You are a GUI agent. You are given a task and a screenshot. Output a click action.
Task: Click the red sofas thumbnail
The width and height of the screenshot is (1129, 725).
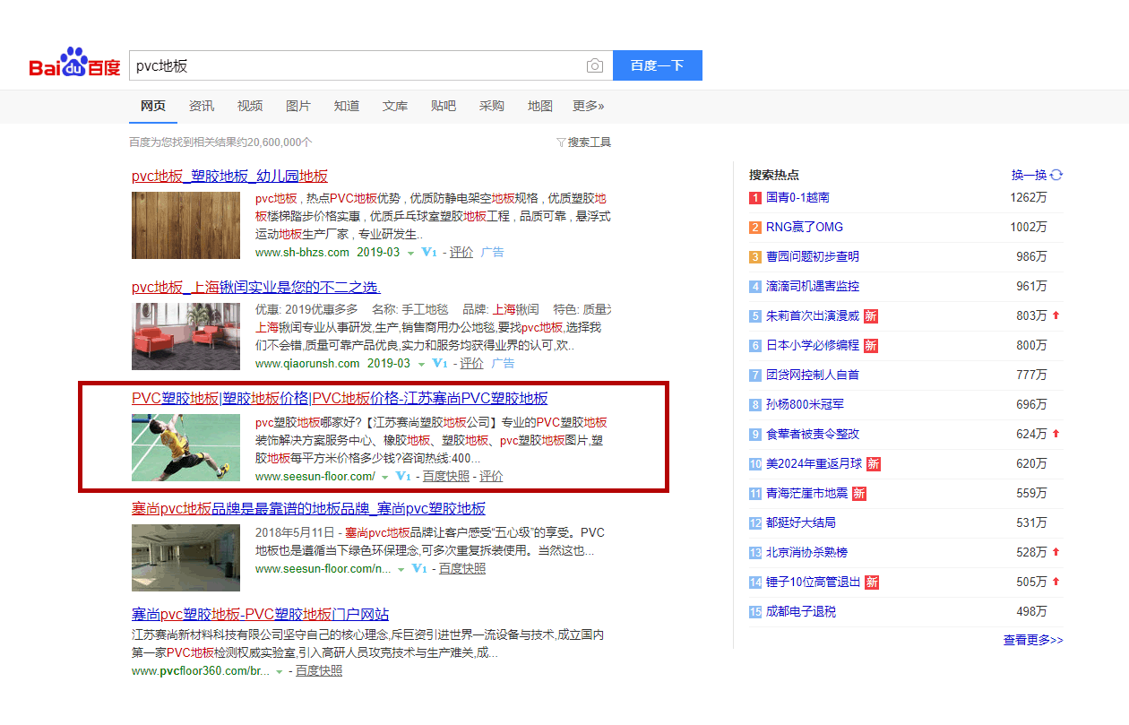[185, 336]
